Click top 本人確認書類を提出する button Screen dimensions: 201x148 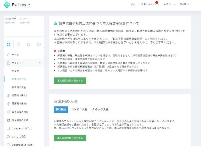[70, 80]
